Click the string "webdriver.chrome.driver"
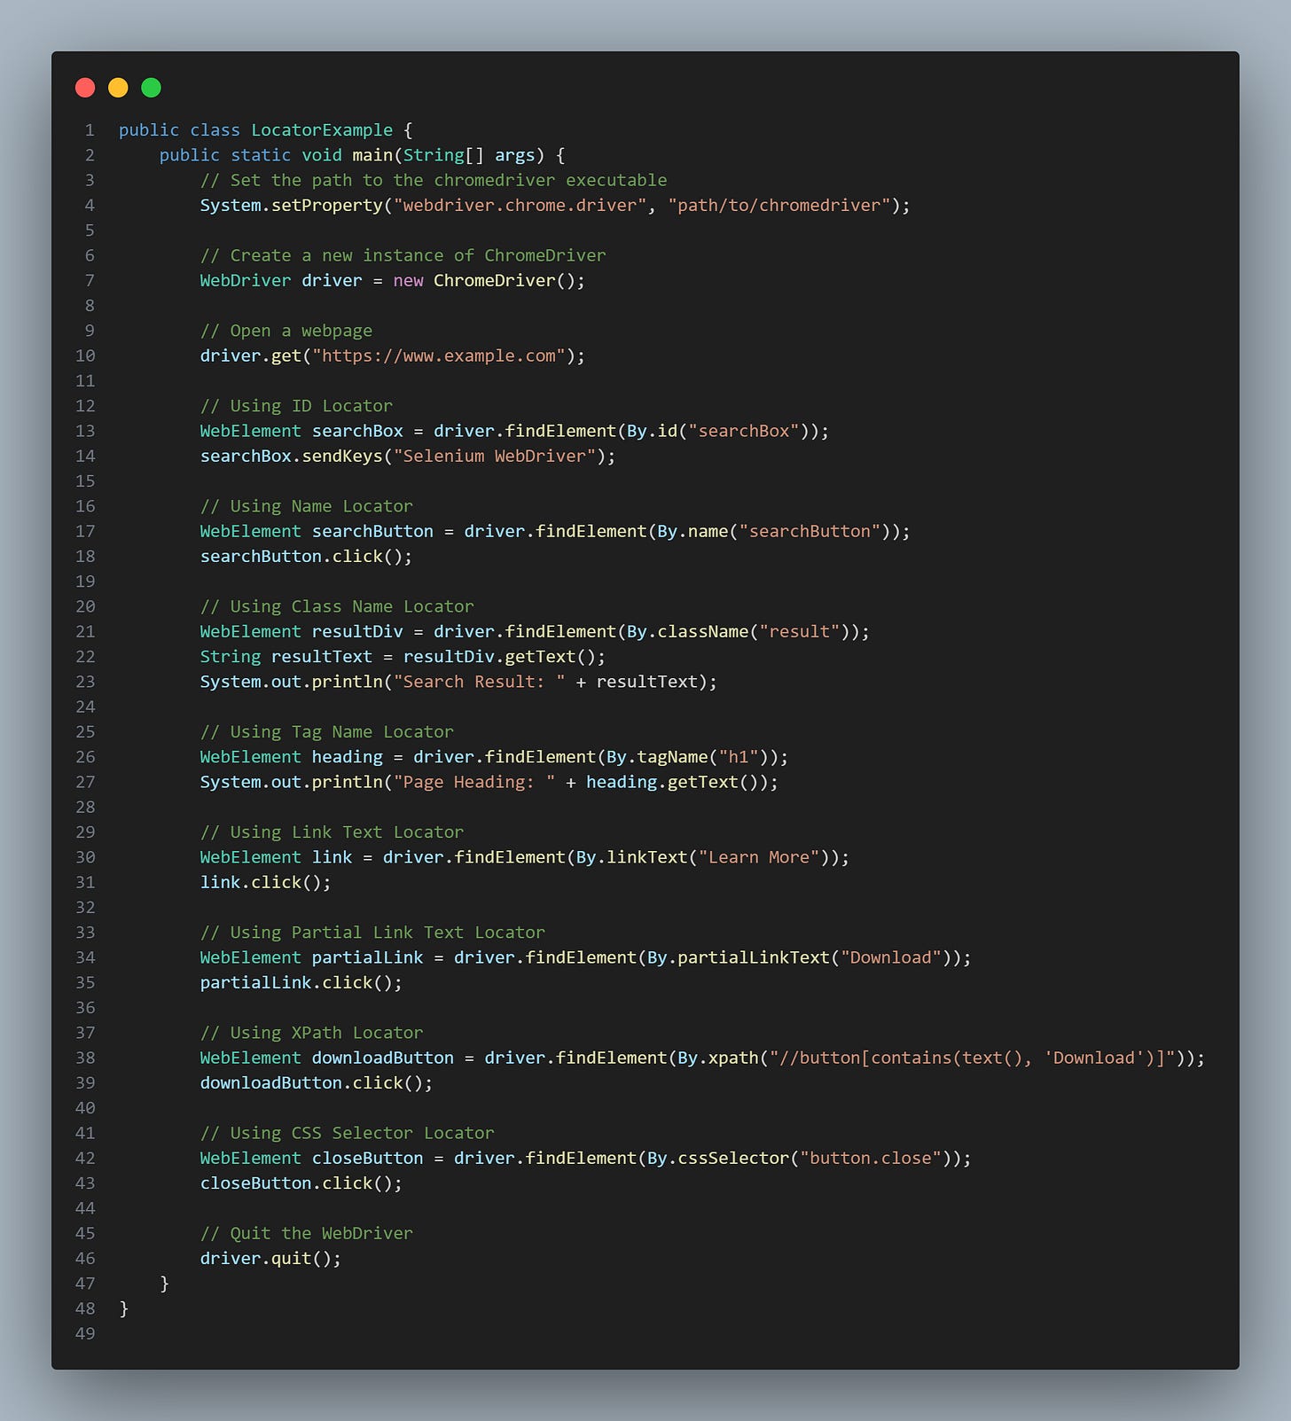 tap(520, 206)
